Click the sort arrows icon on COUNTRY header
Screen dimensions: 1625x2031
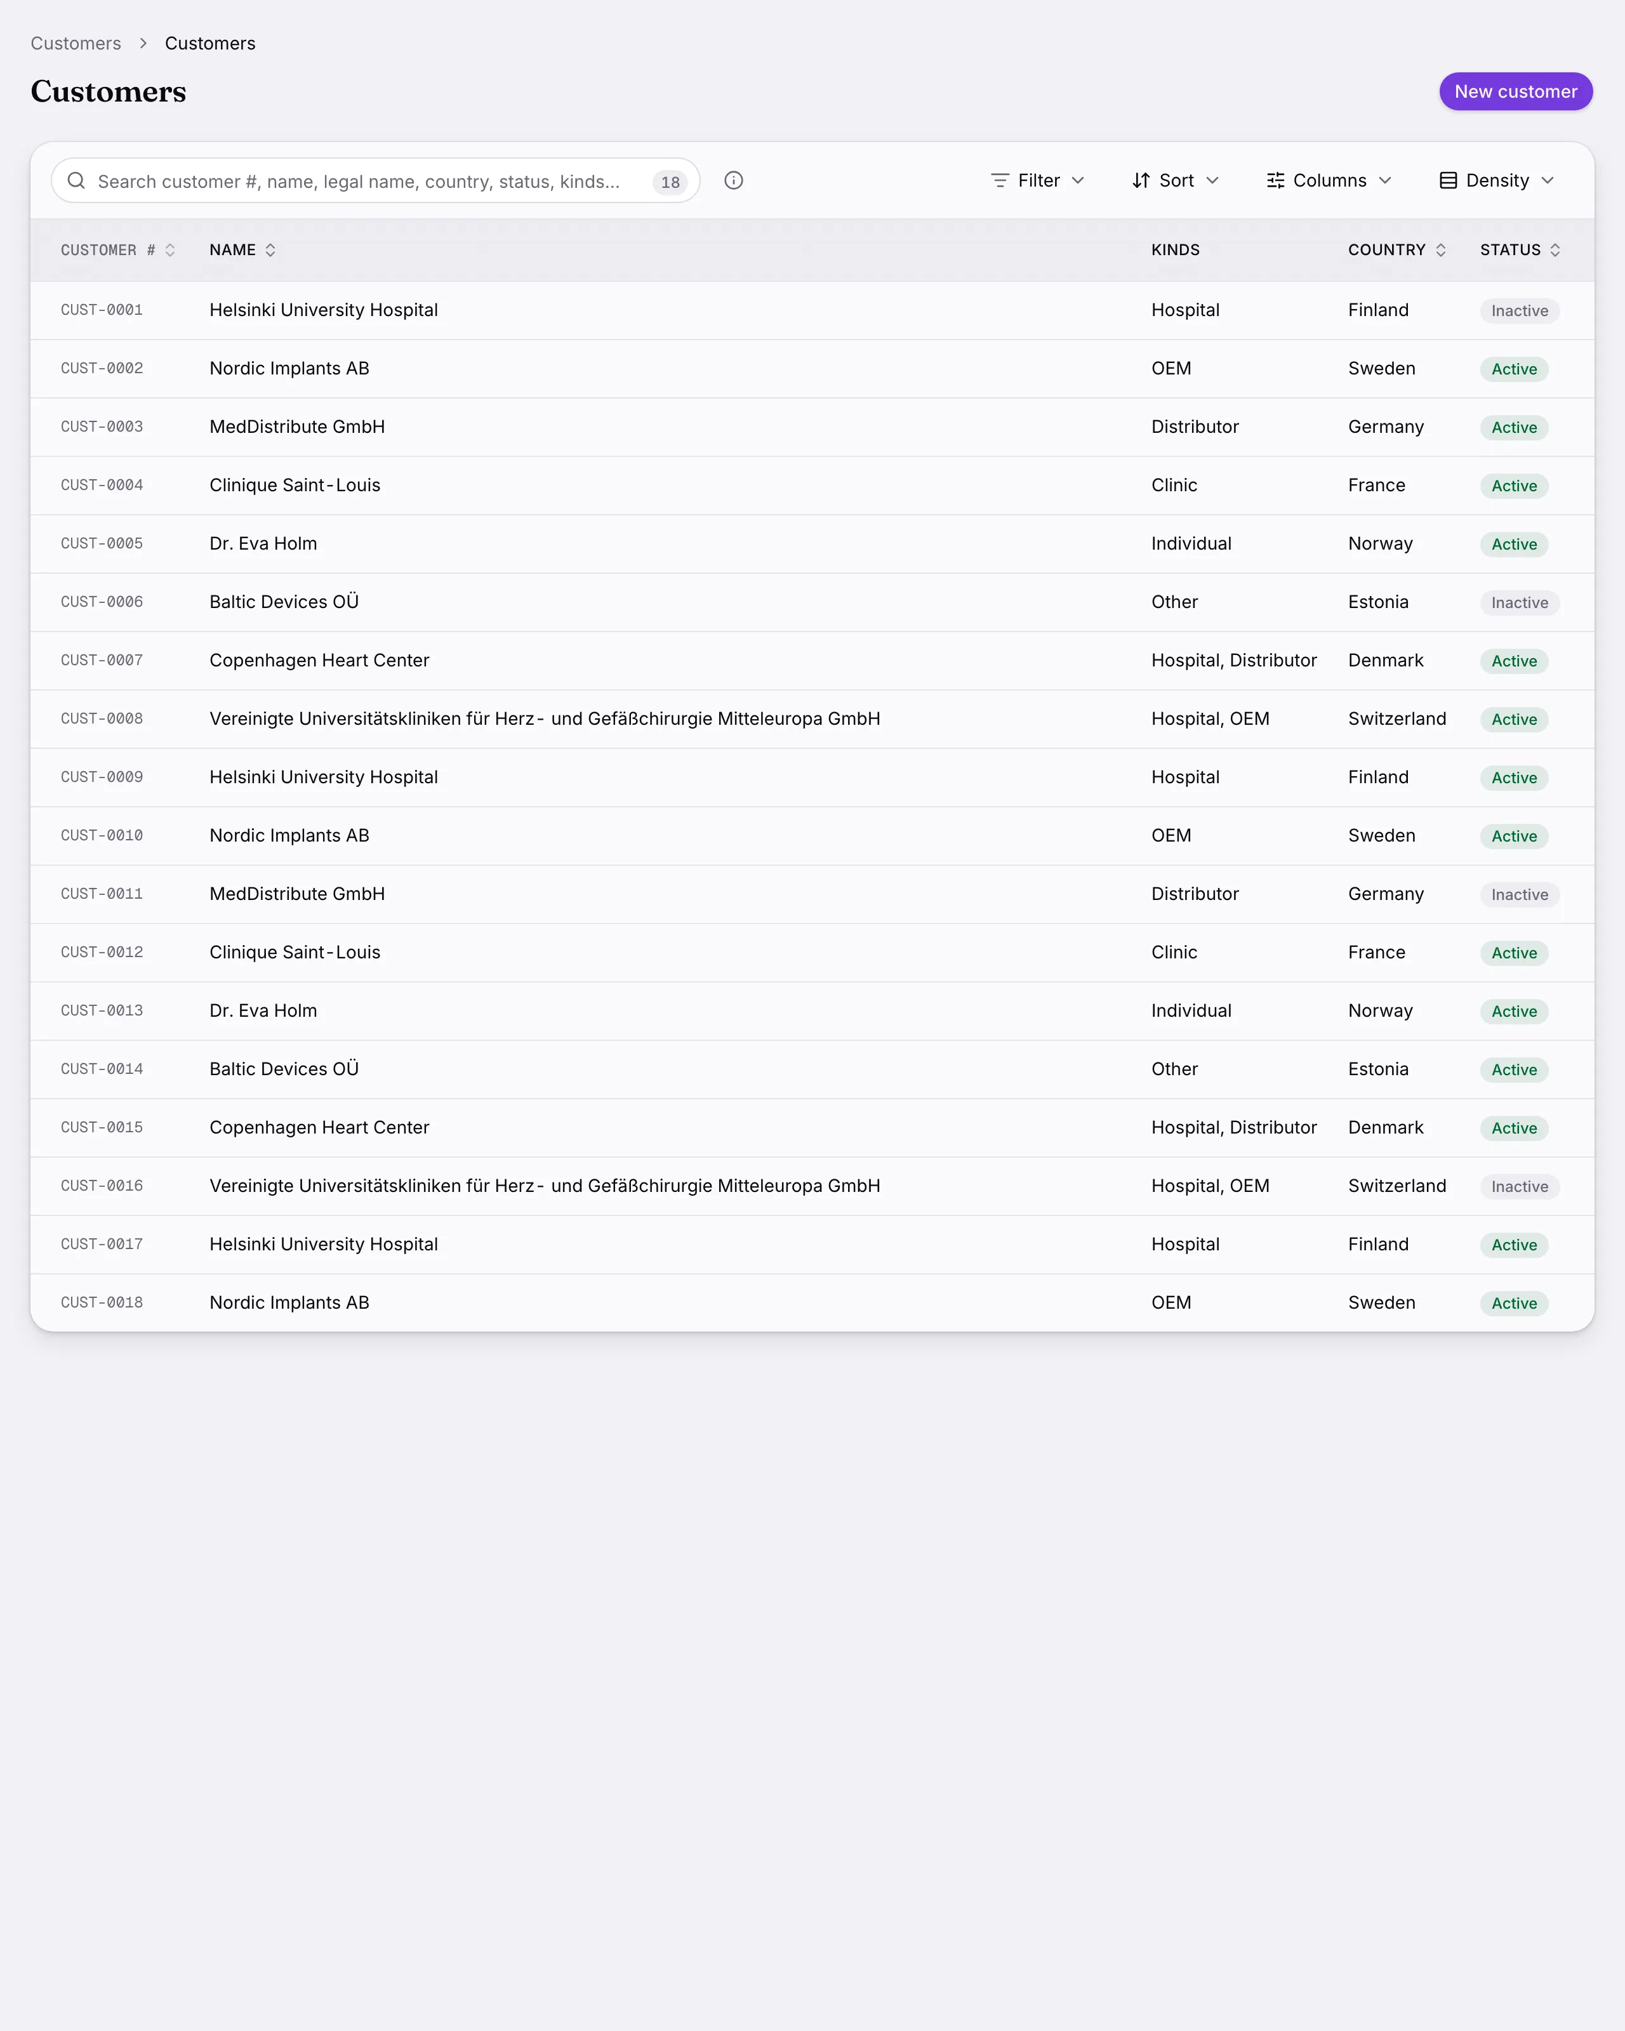coord(1440,249)
